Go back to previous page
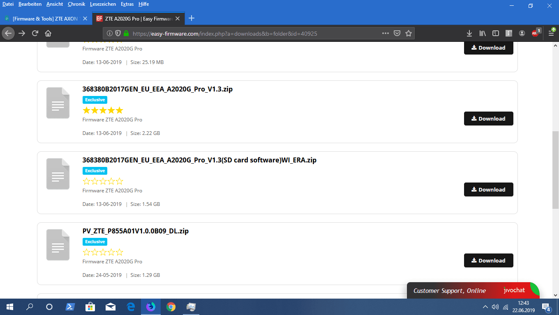Image resolution: width=559 pixels, height=315 pixels. [x=8, y=33]
